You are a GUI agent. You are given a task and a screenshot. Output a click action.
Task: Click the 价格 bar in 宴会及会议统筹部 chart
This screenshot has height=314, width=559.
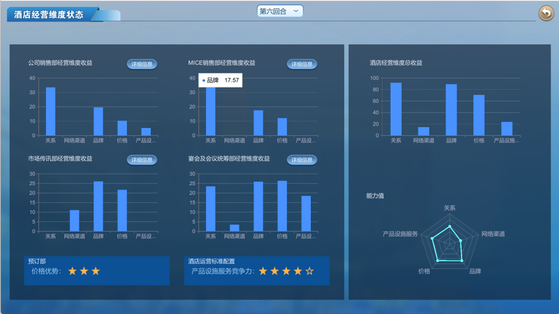point(282,206)
